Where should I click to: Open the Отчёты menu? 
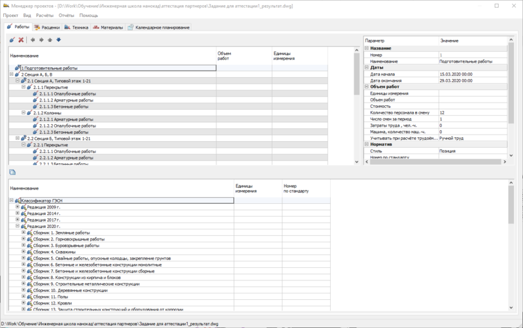point(66,14)
